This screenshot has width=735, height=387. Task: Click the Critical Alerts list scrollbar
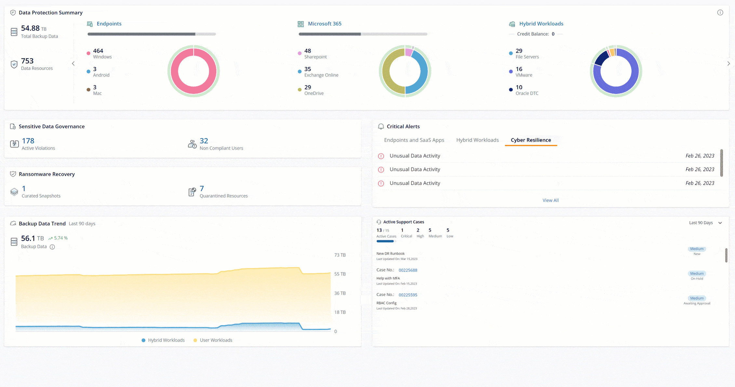(721, 163)
